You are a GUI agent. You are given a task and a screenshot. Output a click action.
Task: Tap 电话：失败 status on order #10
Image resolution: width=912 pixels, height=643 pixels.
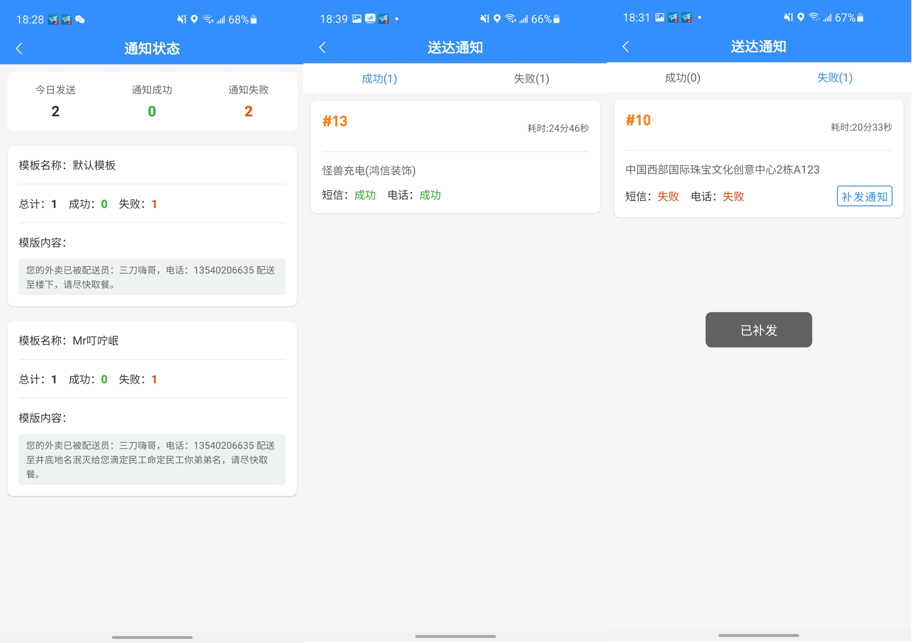[x=718, y=196]
